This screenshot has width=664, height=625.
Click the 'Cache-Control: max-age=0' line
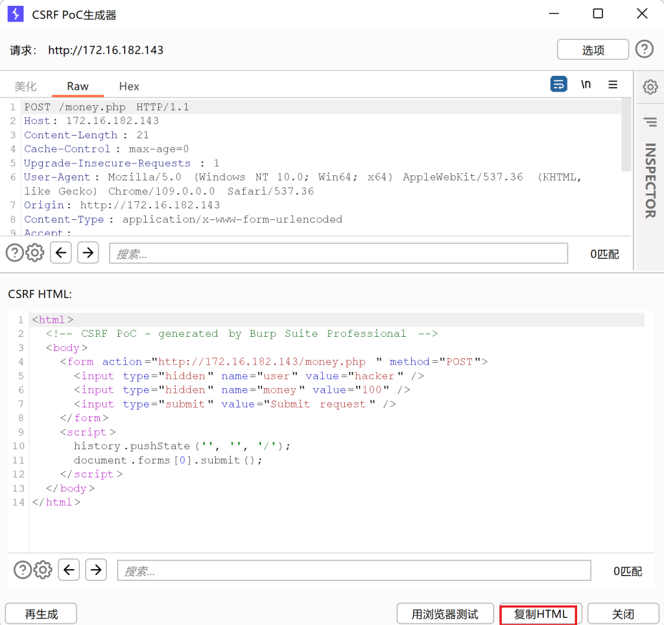coord(106,149)
